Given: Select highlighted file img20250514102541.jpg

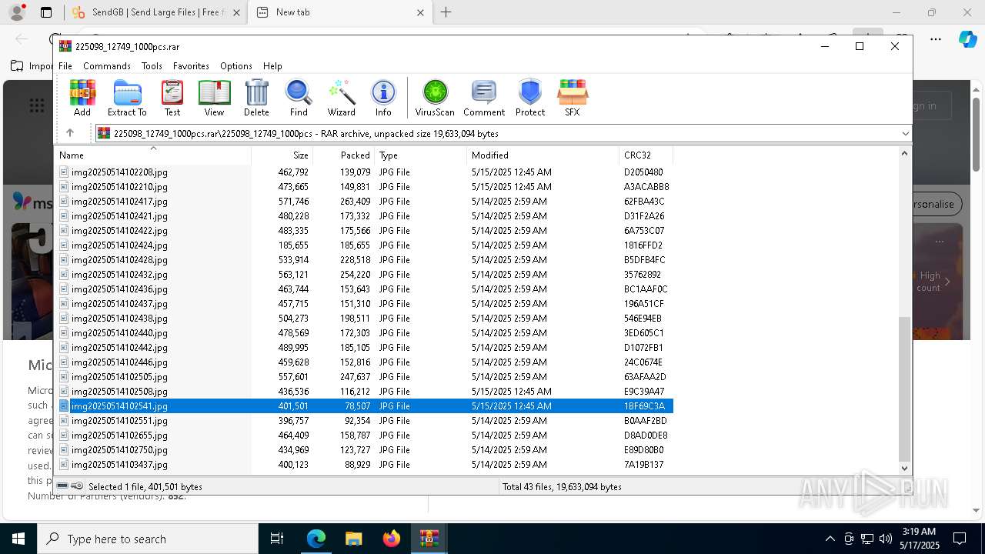Looking at the screenshot, I should click(366, 406).
